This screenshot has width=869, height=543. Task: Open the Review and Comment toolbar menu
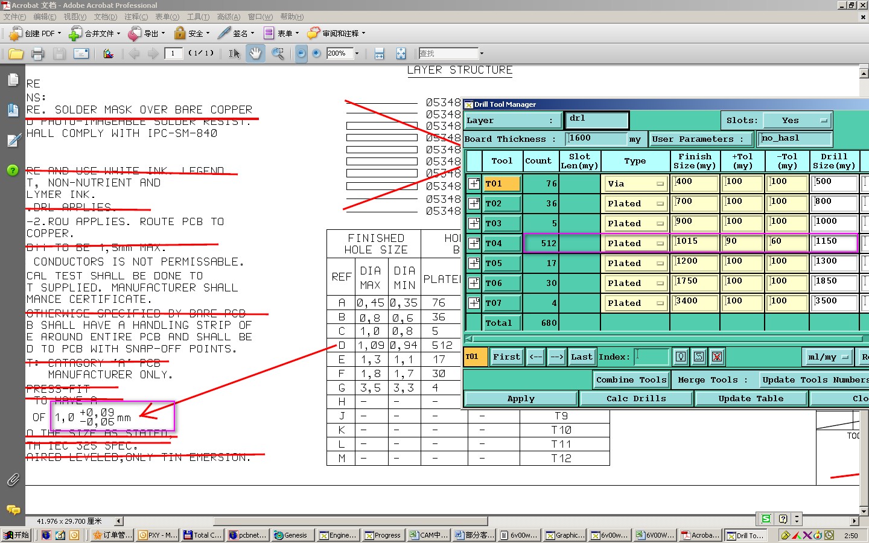336,33
